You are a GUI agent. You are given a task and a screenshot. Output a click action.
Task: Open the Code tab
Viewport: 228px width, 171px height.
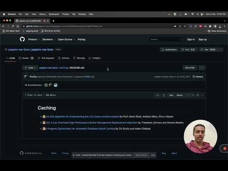[10, 58]
